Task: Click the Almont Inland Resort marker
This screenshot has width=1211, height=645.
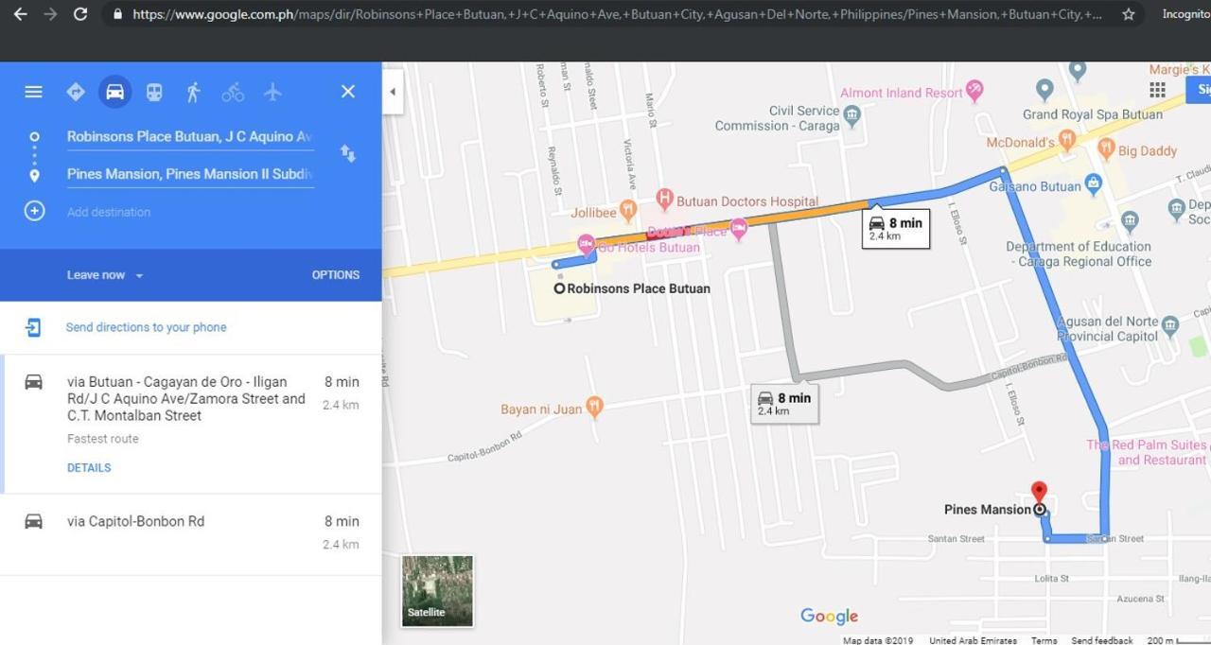Action: tap(975, 92)
